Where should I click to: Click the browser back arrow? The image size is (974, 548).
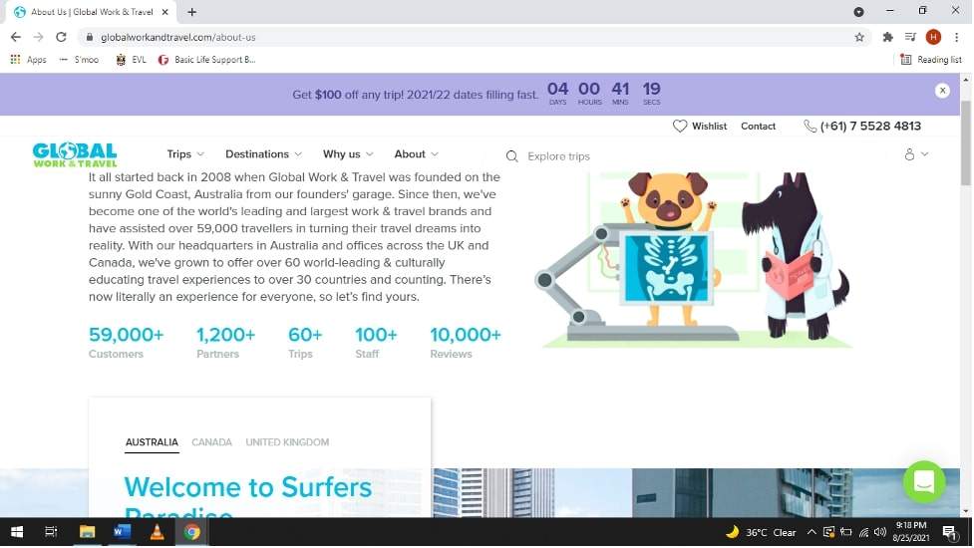[x=16, y=37]
